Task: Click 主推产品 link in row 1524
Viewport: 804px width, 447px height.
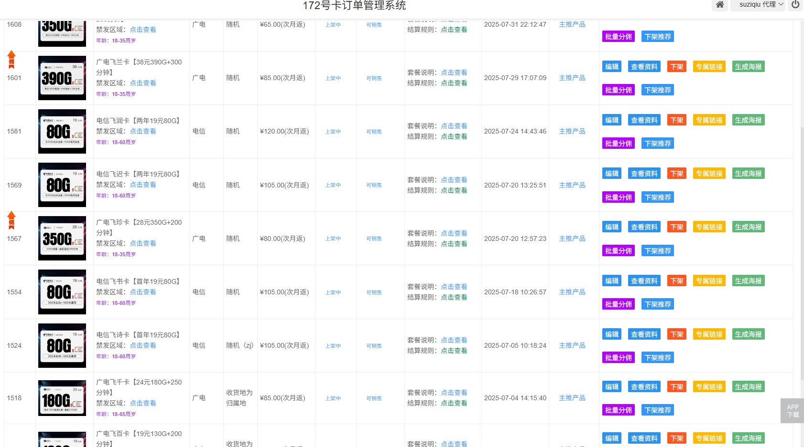Action: coord(572,345)
